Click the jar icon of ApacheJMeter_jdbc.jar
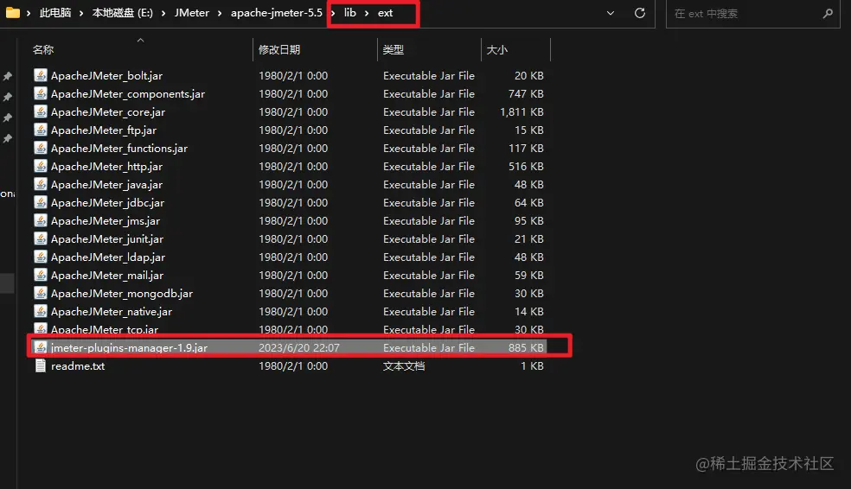The image size is (851, 489). coord(41,202)
